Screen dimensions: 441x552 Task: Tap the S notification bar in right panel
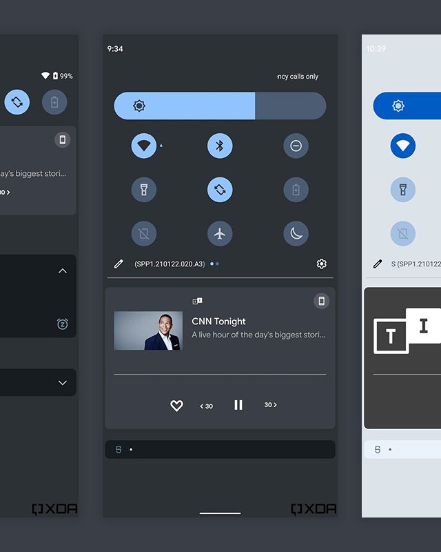pyautogui.click(x=402, y=449)
